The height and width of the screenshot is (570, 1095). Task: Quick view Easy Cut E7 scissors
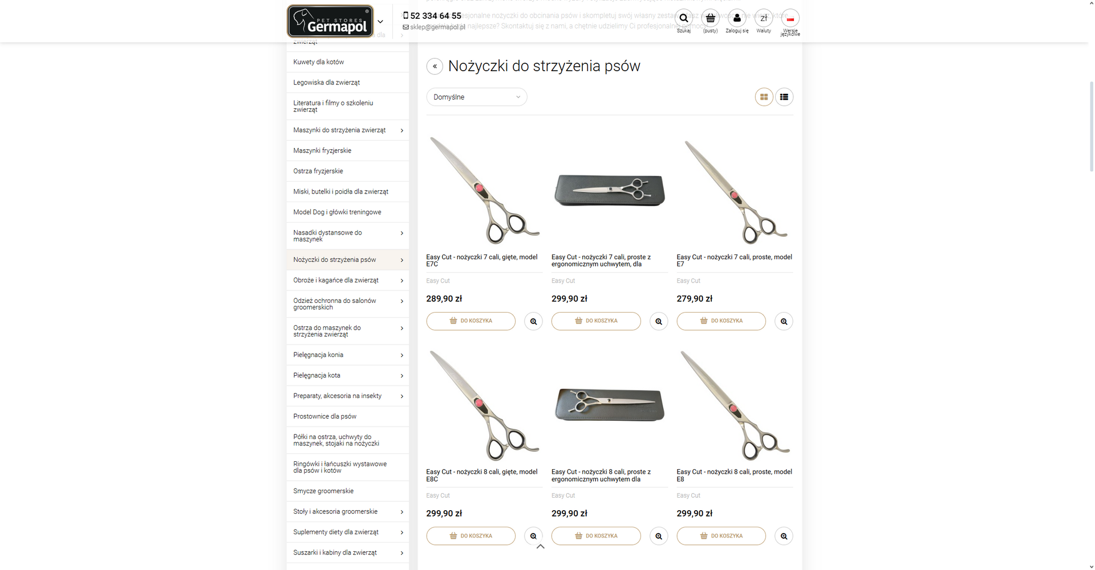[784, 321]
